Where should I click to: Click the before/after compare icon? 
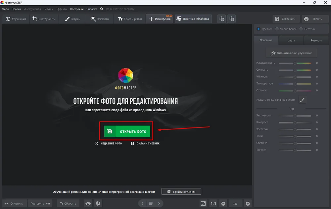pyautogui.click(x=98, y=204)
